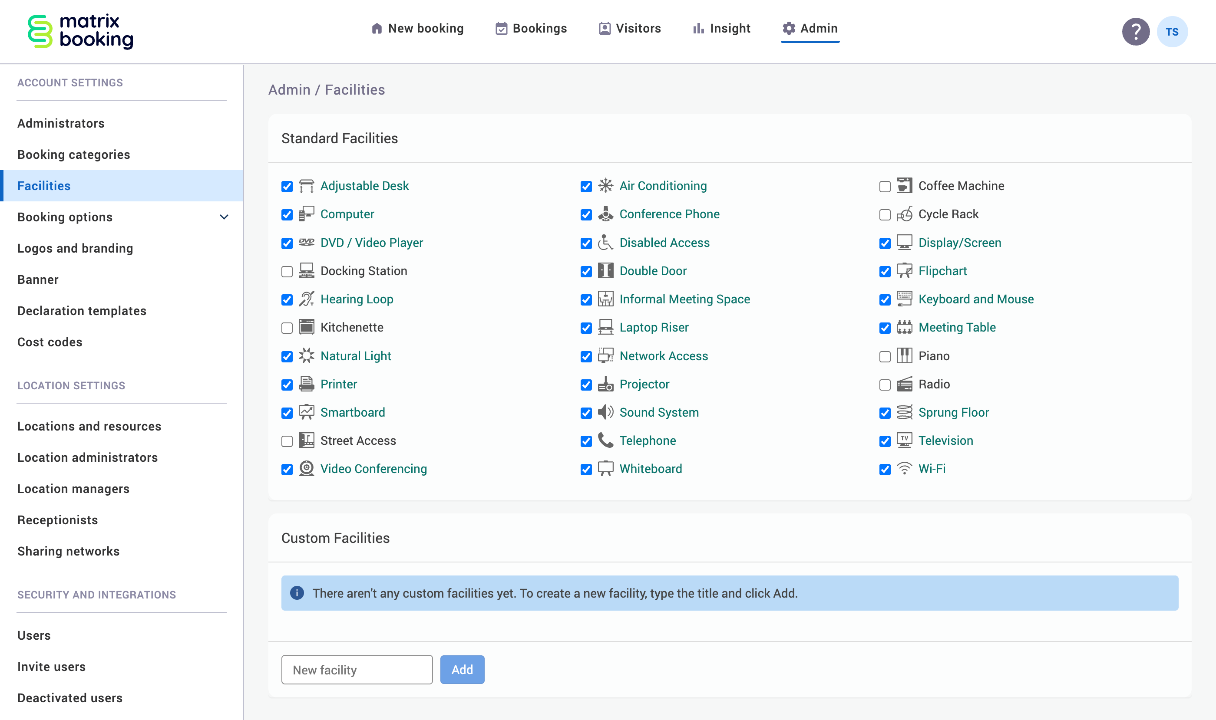
Task: Click the Telephone handset icon
Action: point(605,441)
